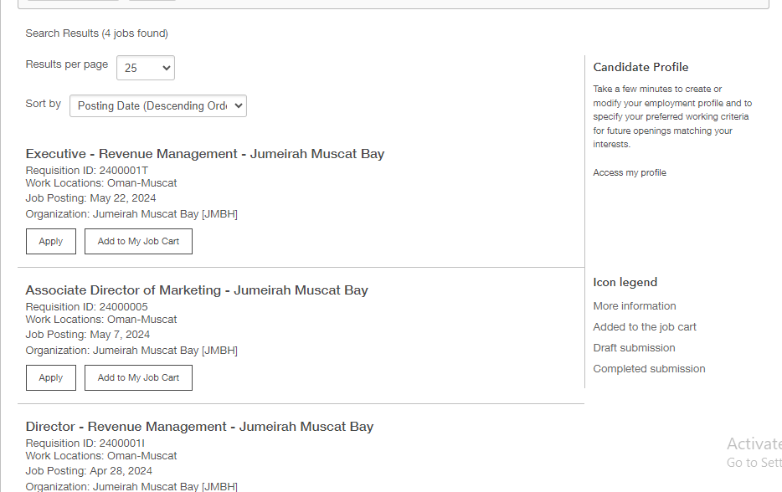Click Work Locations under Director Revenue job
The width and height of the screenshot is (782, 492).
[x=101, y=456]
